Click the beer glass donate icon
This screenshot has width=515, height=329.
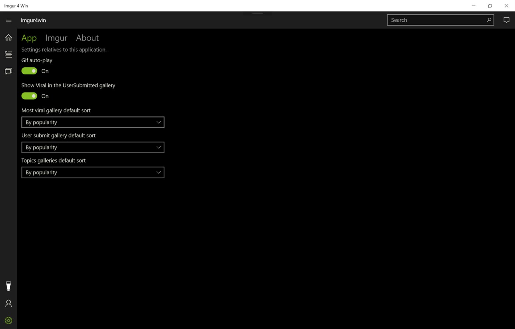[x=8, y=286]
